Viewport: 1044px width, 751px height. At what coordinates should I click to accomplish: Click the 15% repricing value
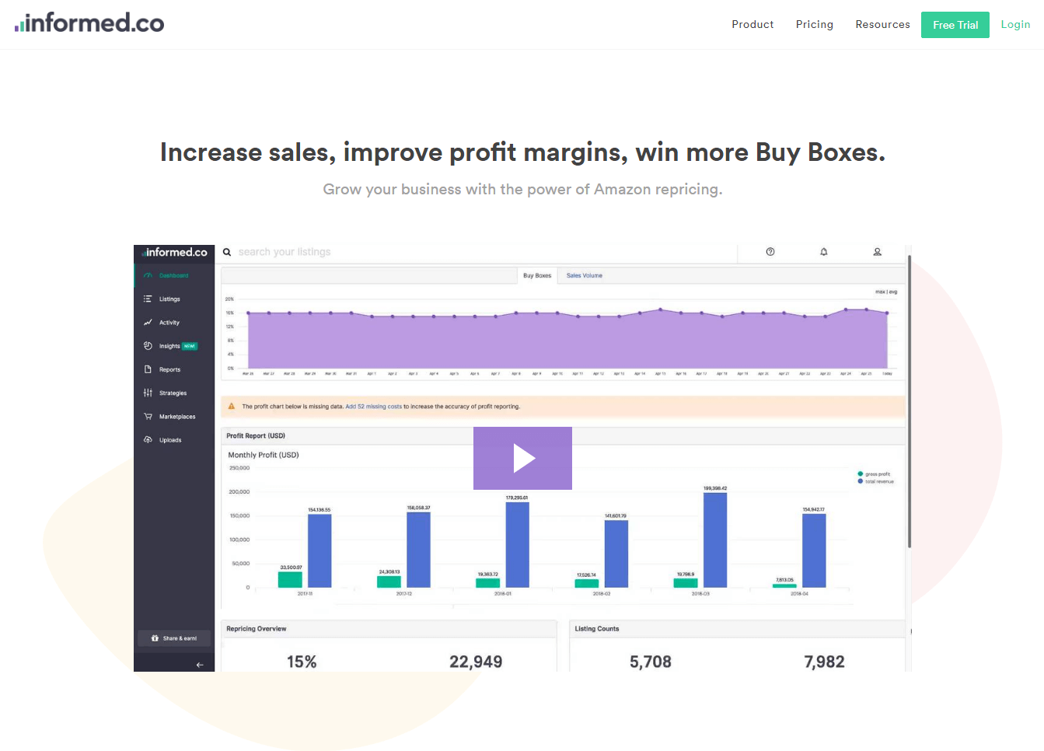[x=302, y=662]
